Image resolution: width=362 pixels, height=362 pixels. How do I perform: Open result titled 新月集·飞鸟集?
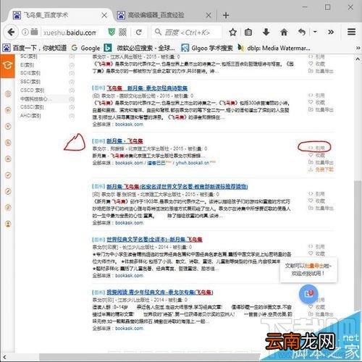coord(125,141)
